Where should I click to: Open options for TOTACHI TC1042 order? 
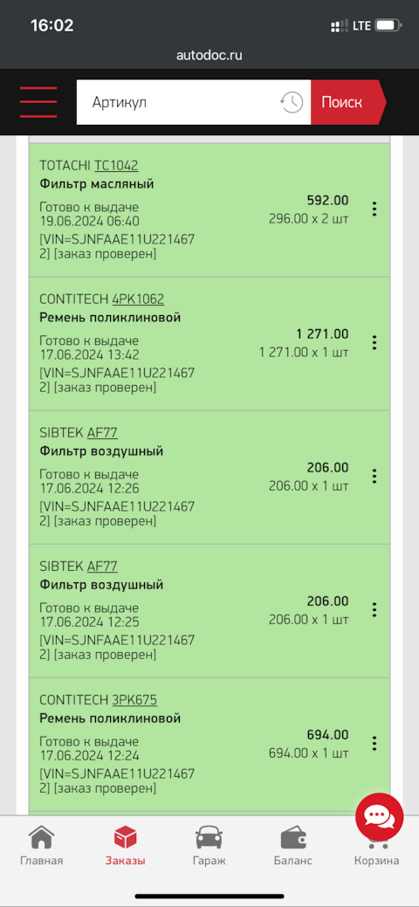[x=374, y=209]
